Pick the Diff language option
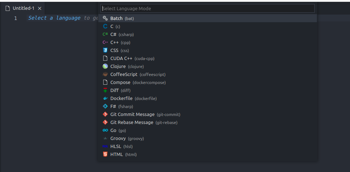 point(115,90)
